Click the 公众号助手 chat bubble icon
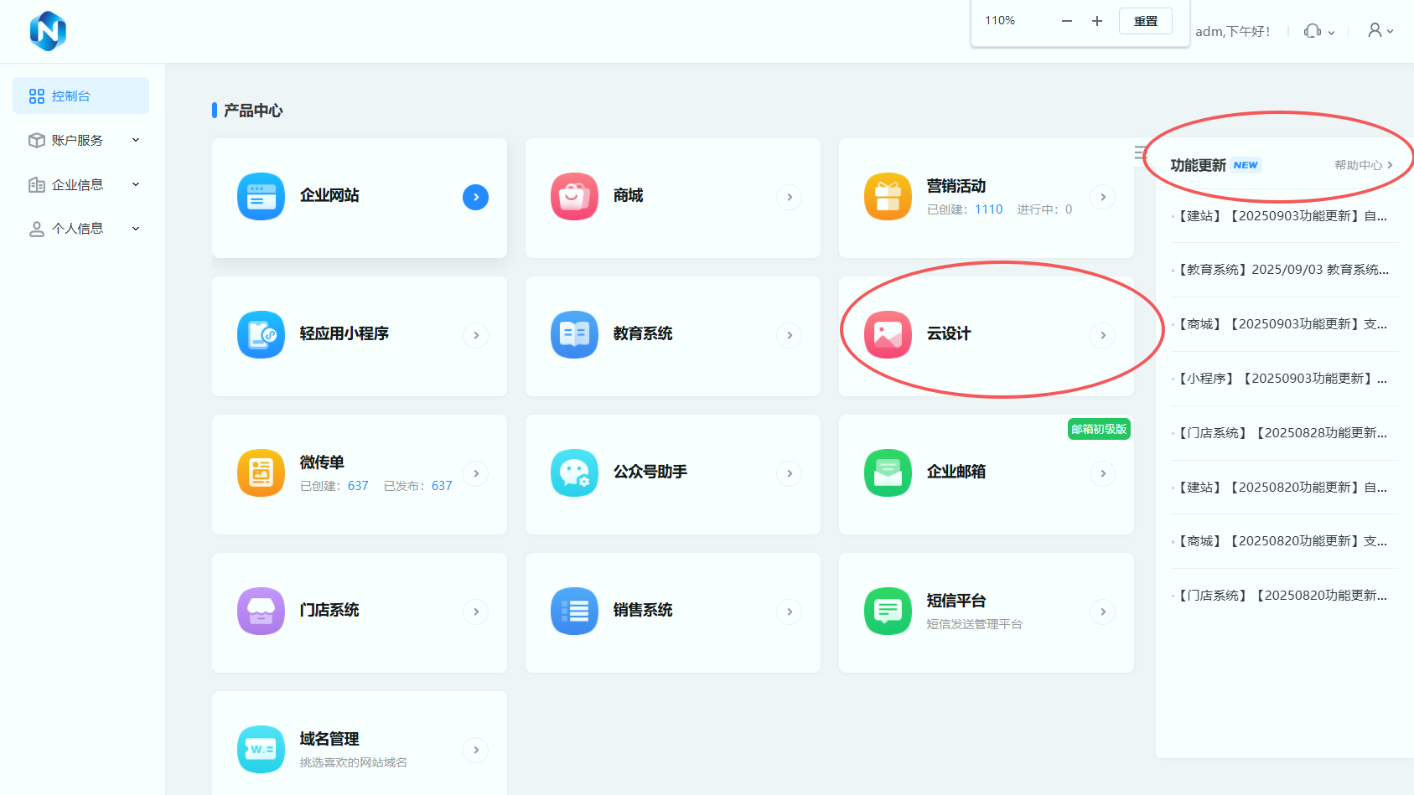The width and height of the screenshot is (1414, 795). click(x=574, y=473)
